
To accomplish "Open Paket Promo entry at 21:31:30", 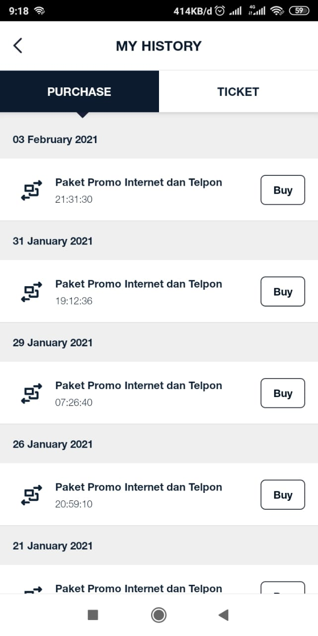I will click(139, 190).
